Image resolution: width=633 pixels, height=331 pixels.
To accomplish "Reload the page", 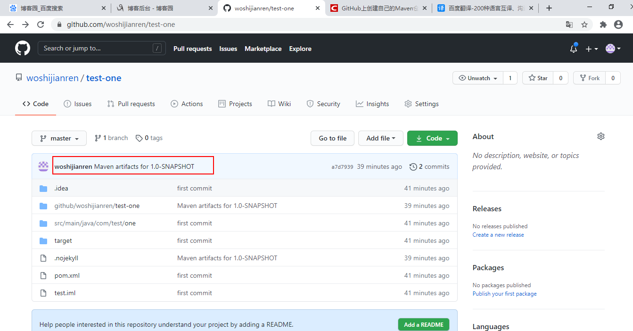I will point(41,25).
